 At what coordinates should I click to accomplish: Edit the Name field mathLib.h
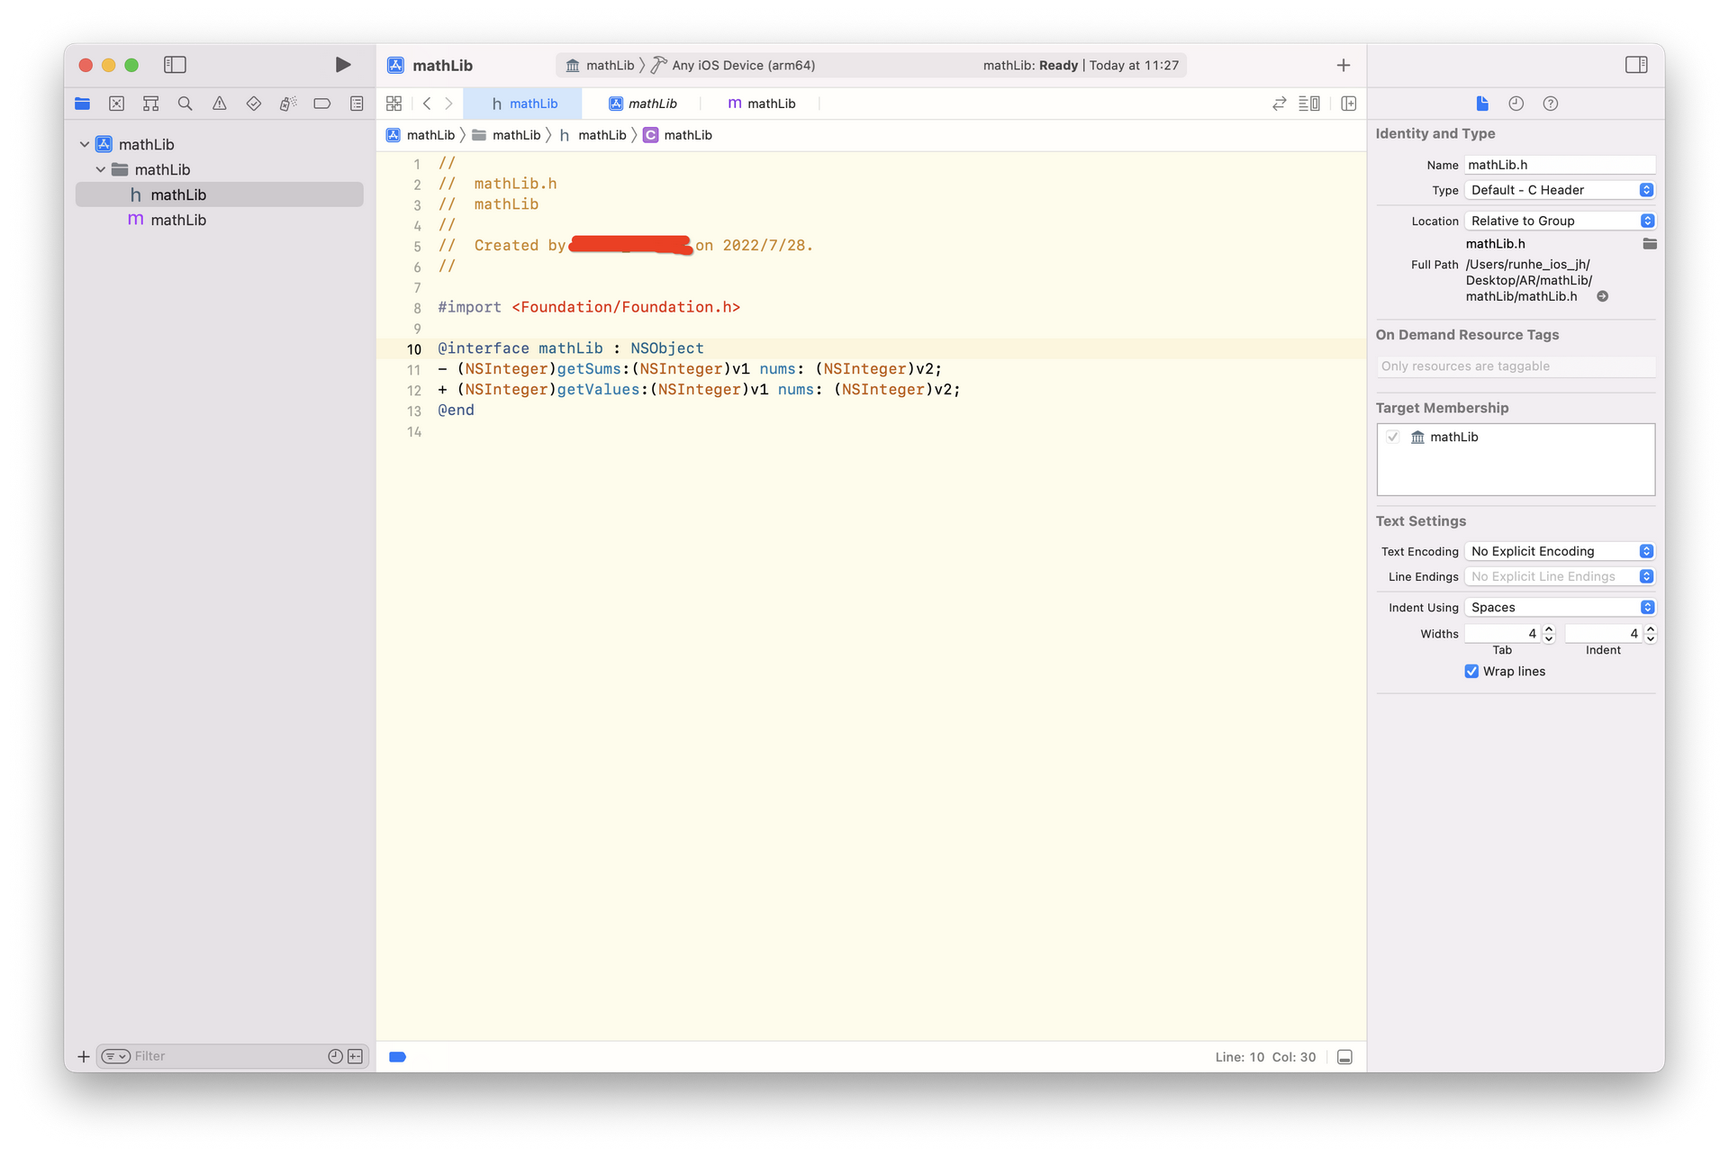tap(1560, 165)
